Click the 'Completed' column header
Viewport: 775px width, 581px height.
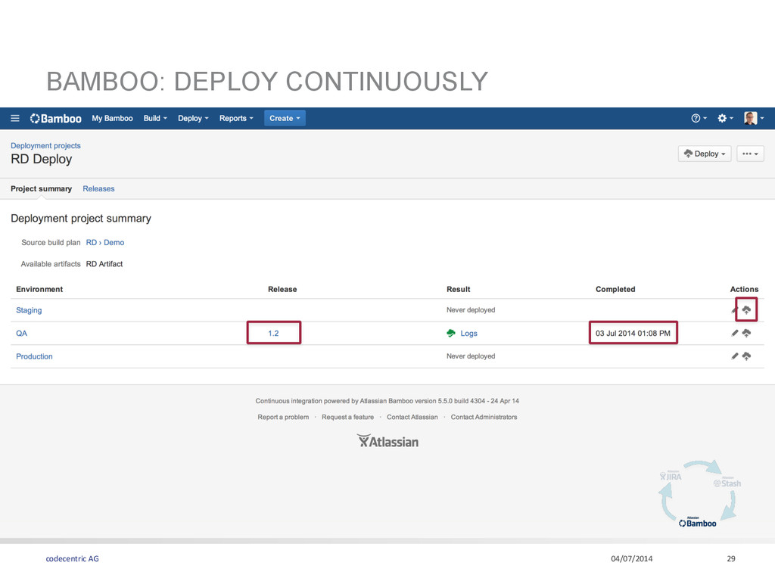click(615, 290)
